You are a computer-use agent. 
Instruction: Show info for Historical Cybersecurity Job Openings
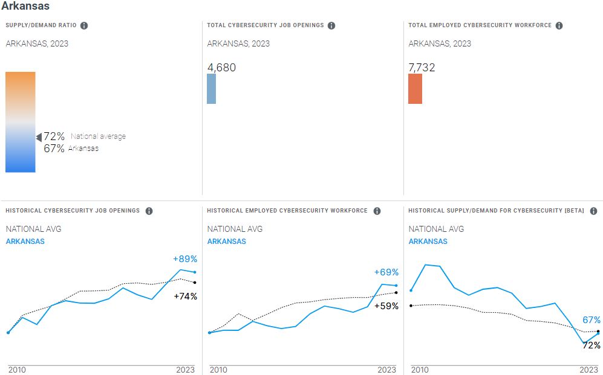click(x=149, y=211)
